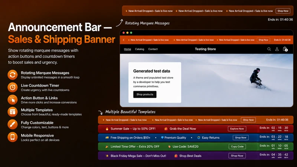Go to Home in store navigation
The image size is (297, 167).
(x=127, y=49)
